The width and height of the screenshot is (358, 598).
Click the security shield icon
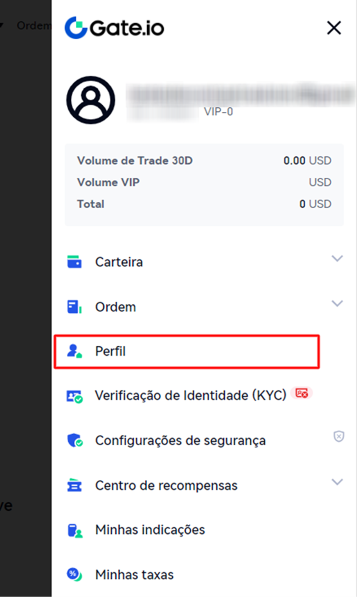point(74,440)
